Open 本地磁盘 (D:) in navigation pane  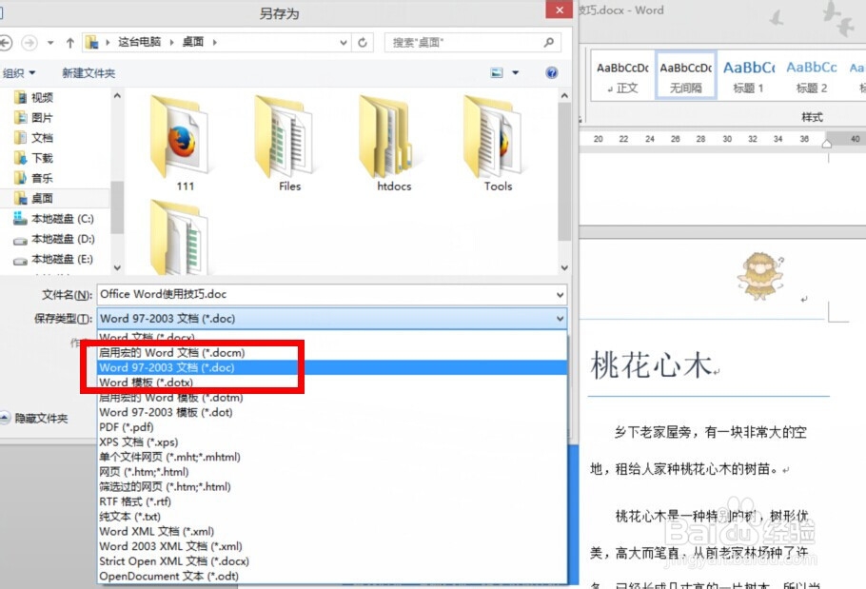[53, 239]
